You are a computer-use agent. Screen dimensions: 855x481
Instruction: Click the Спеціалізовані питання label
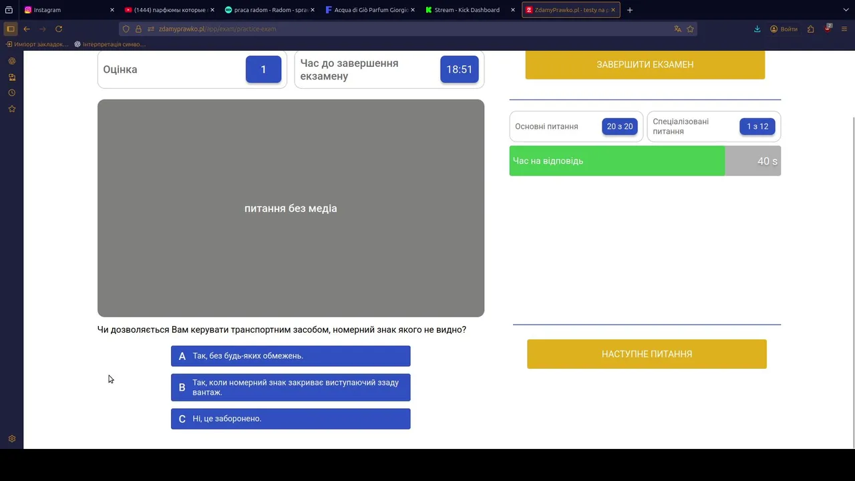point(681,126)
